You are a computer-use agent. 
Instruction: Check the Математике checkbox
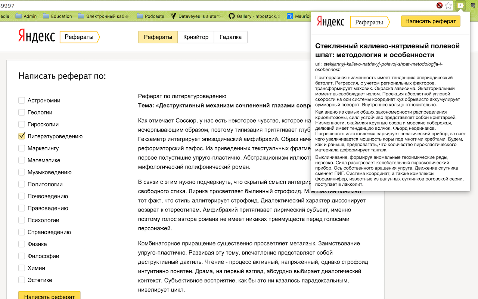[x=22, y=160]
